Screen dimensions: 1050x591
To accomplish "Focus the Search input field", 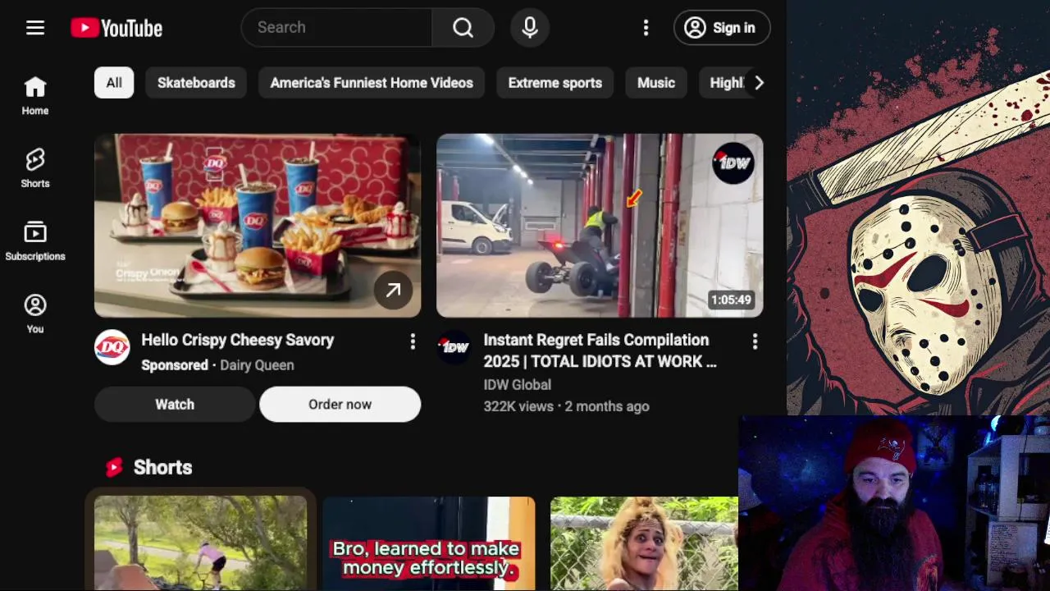I will click(x=337, y=28).
